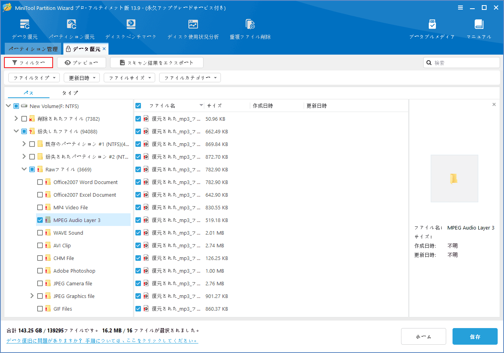Open the hamburger menu in the title bar

point(460,8)
